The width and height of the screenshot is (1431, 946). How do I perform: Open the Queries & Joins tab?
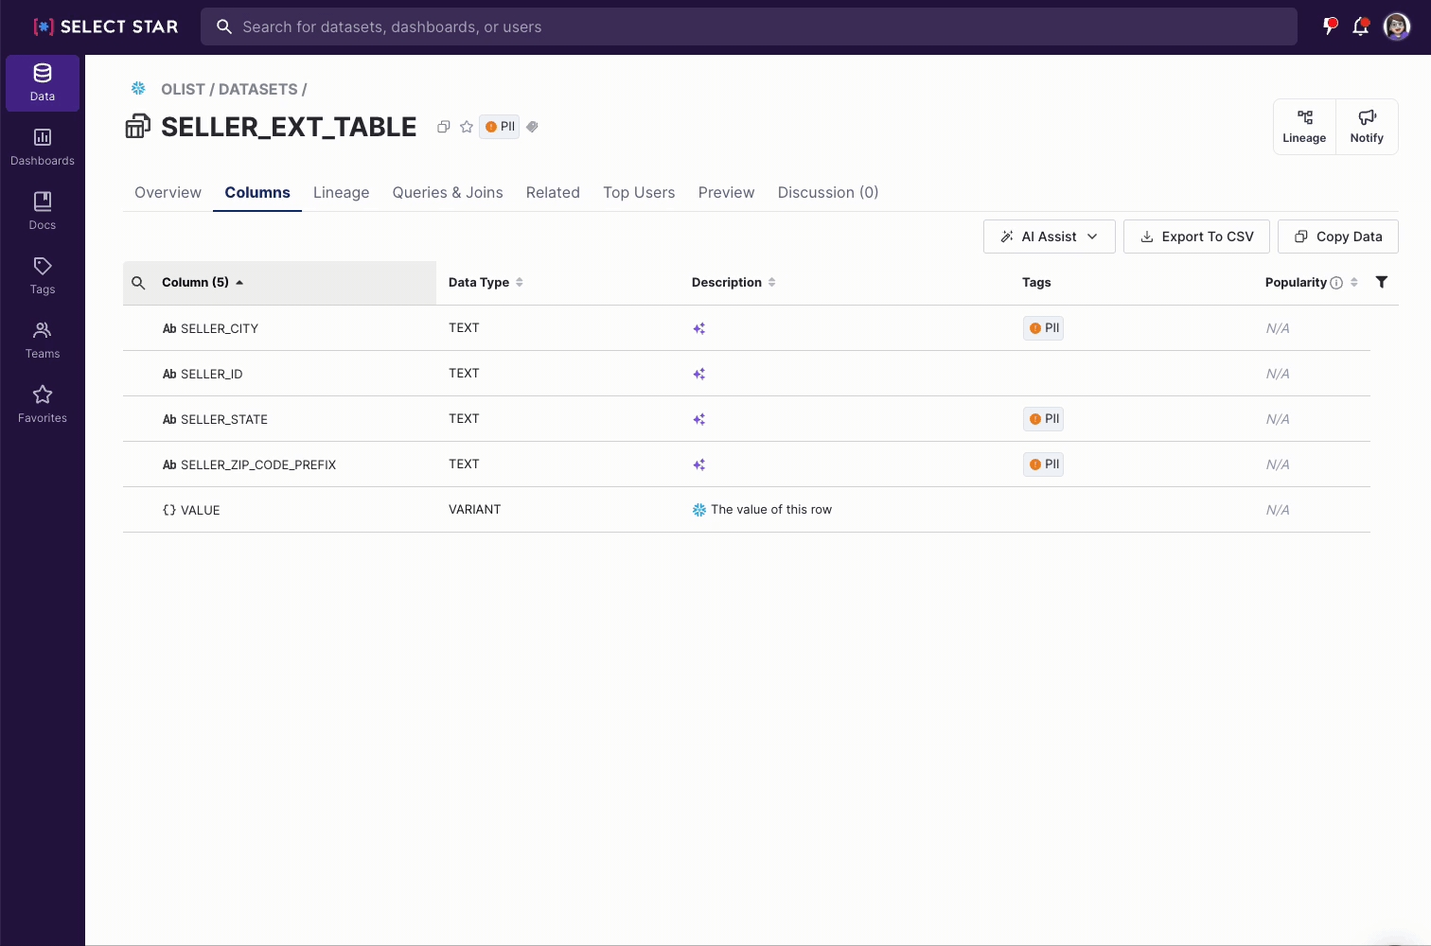[x=448, y=192]
